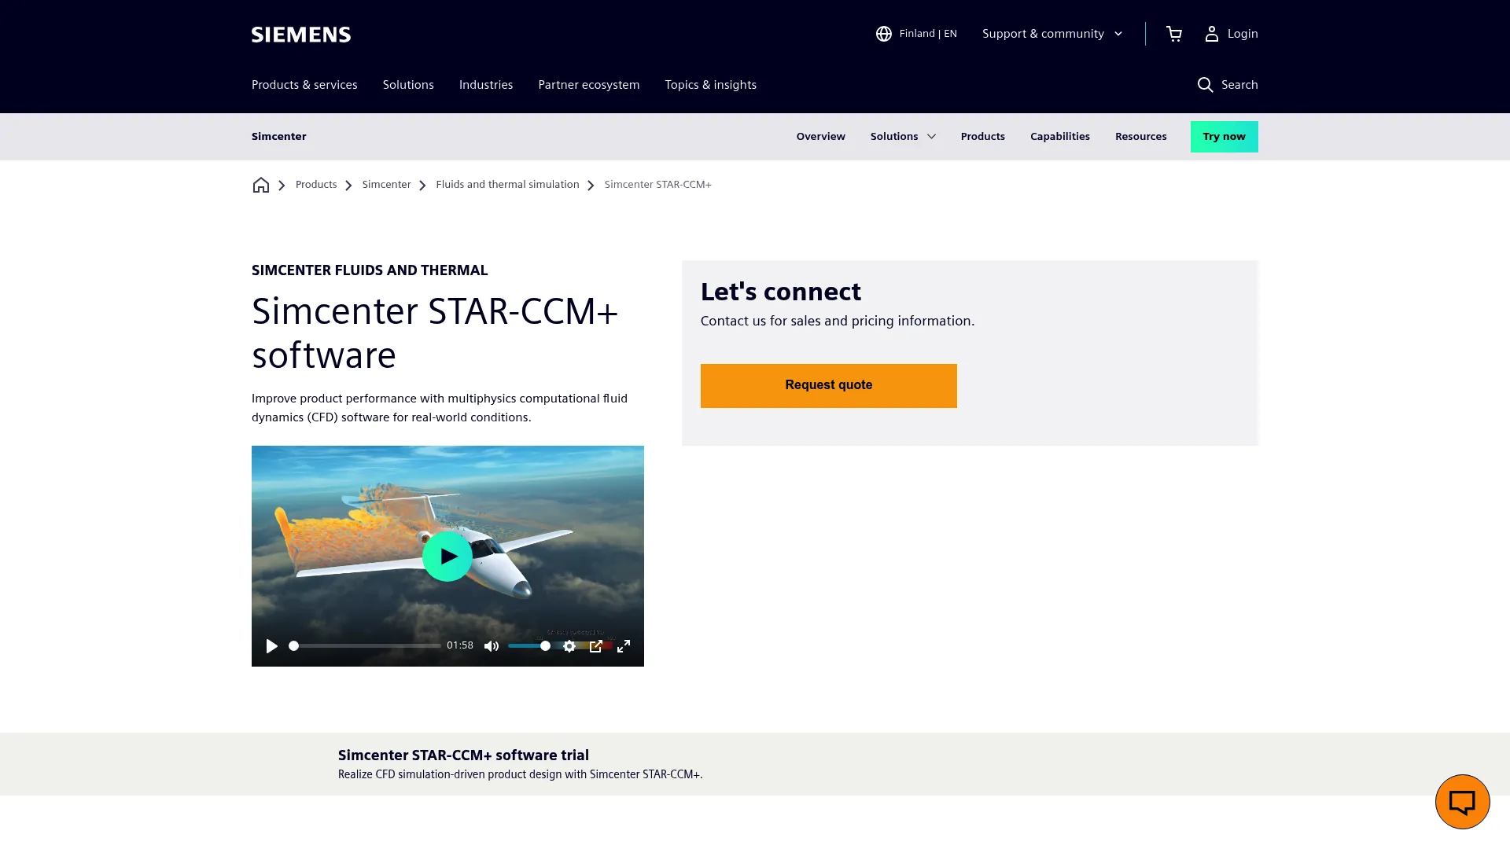This screenshot has height=849, width=1510.
Task: Open video settings gear
Action: [569, 646]
